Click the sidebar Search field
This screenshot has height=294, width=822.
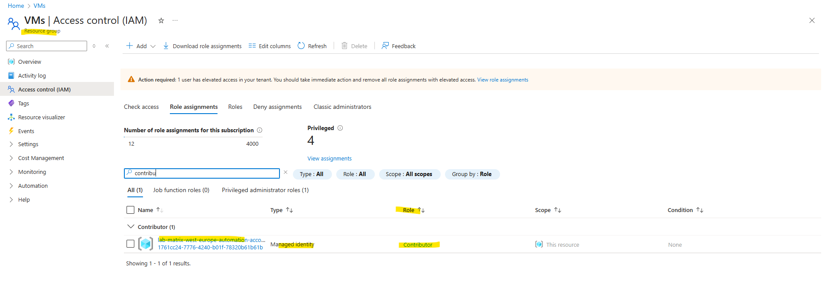(x=47, y=46)
